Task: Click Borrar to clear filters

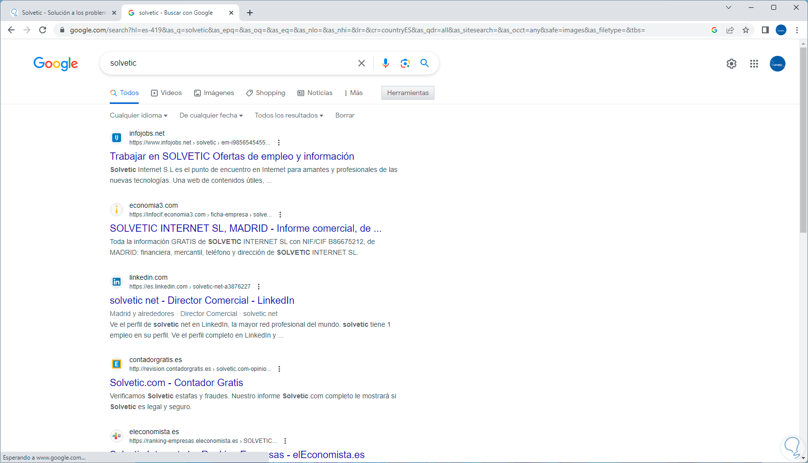Action: 345,116
